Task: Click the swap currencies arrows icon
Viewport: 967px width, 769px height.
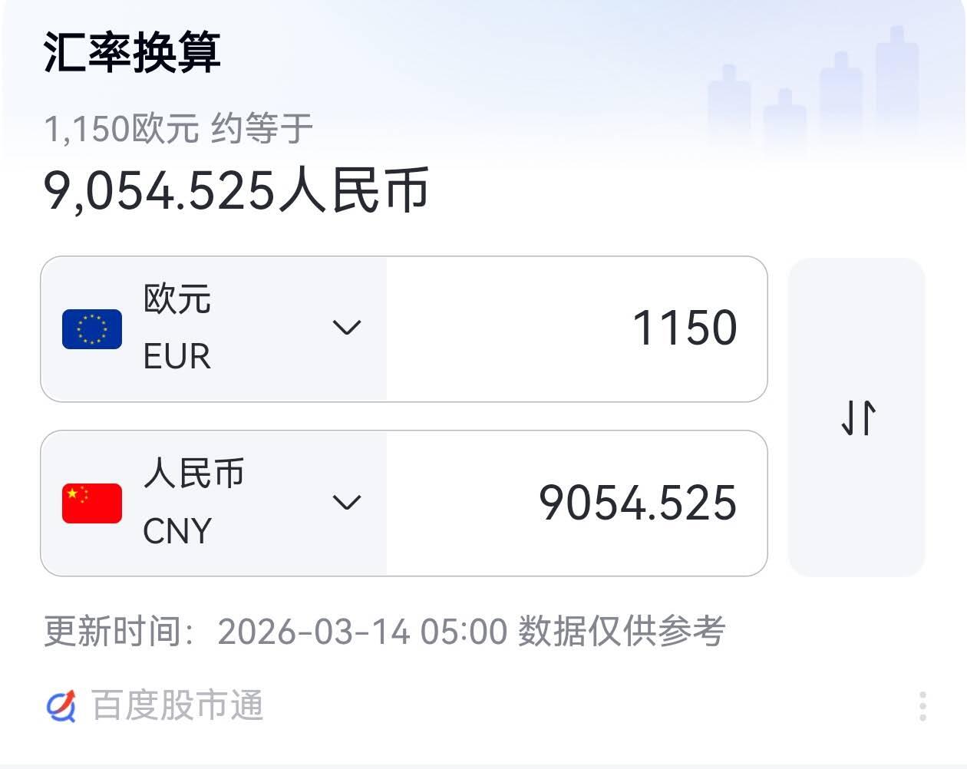Action: pos(858,417)
